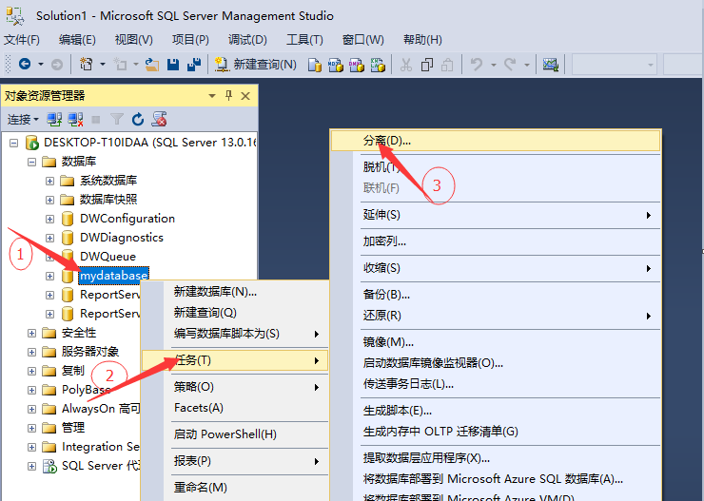Click the Save disk icon
Image resolution: width=704 pixels, height=501 pixels.
pyautogui.click(x=173, y=65)
